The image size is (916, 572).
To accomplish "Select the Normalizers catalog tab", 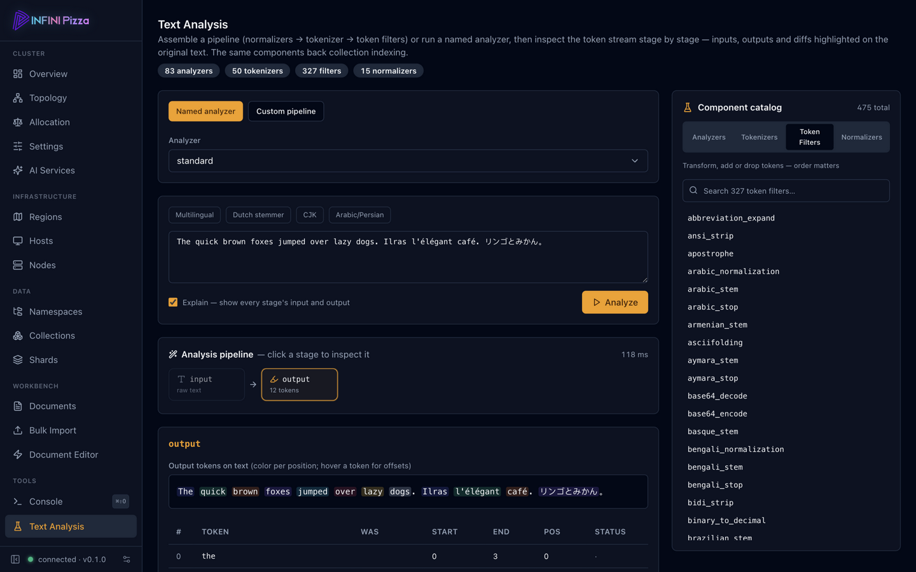I will pos(861,137).
